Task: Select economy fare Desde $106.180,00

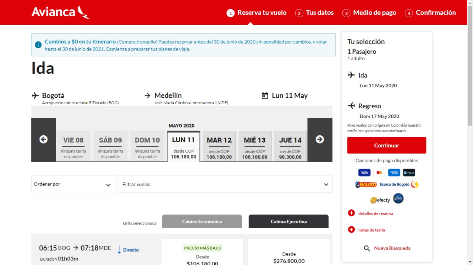Action: (203, 252)
